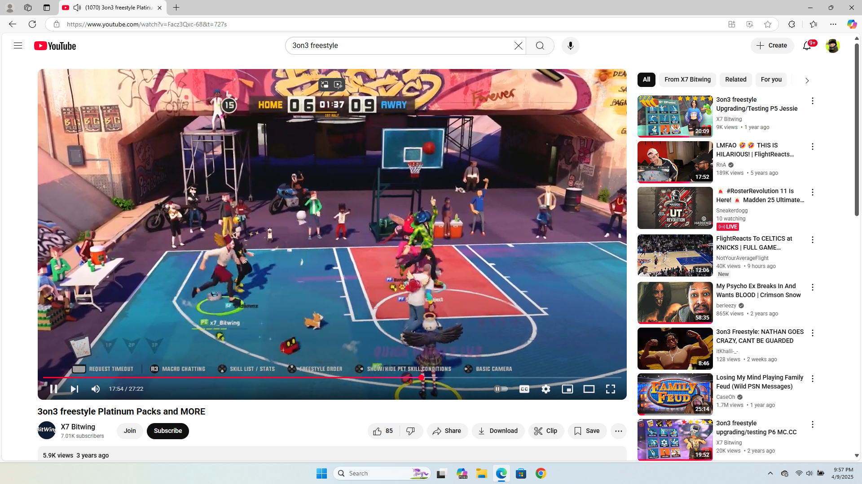Like the video with thumbs up
The image size is (862, 484).
pos(383,431)
